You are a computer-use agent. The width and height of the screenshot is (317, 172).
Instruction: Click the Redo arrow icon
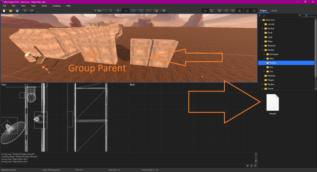32,10
